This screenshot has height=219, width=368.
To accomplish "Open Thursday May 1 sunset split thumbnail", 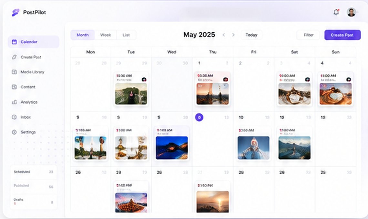I will (213, 94).
